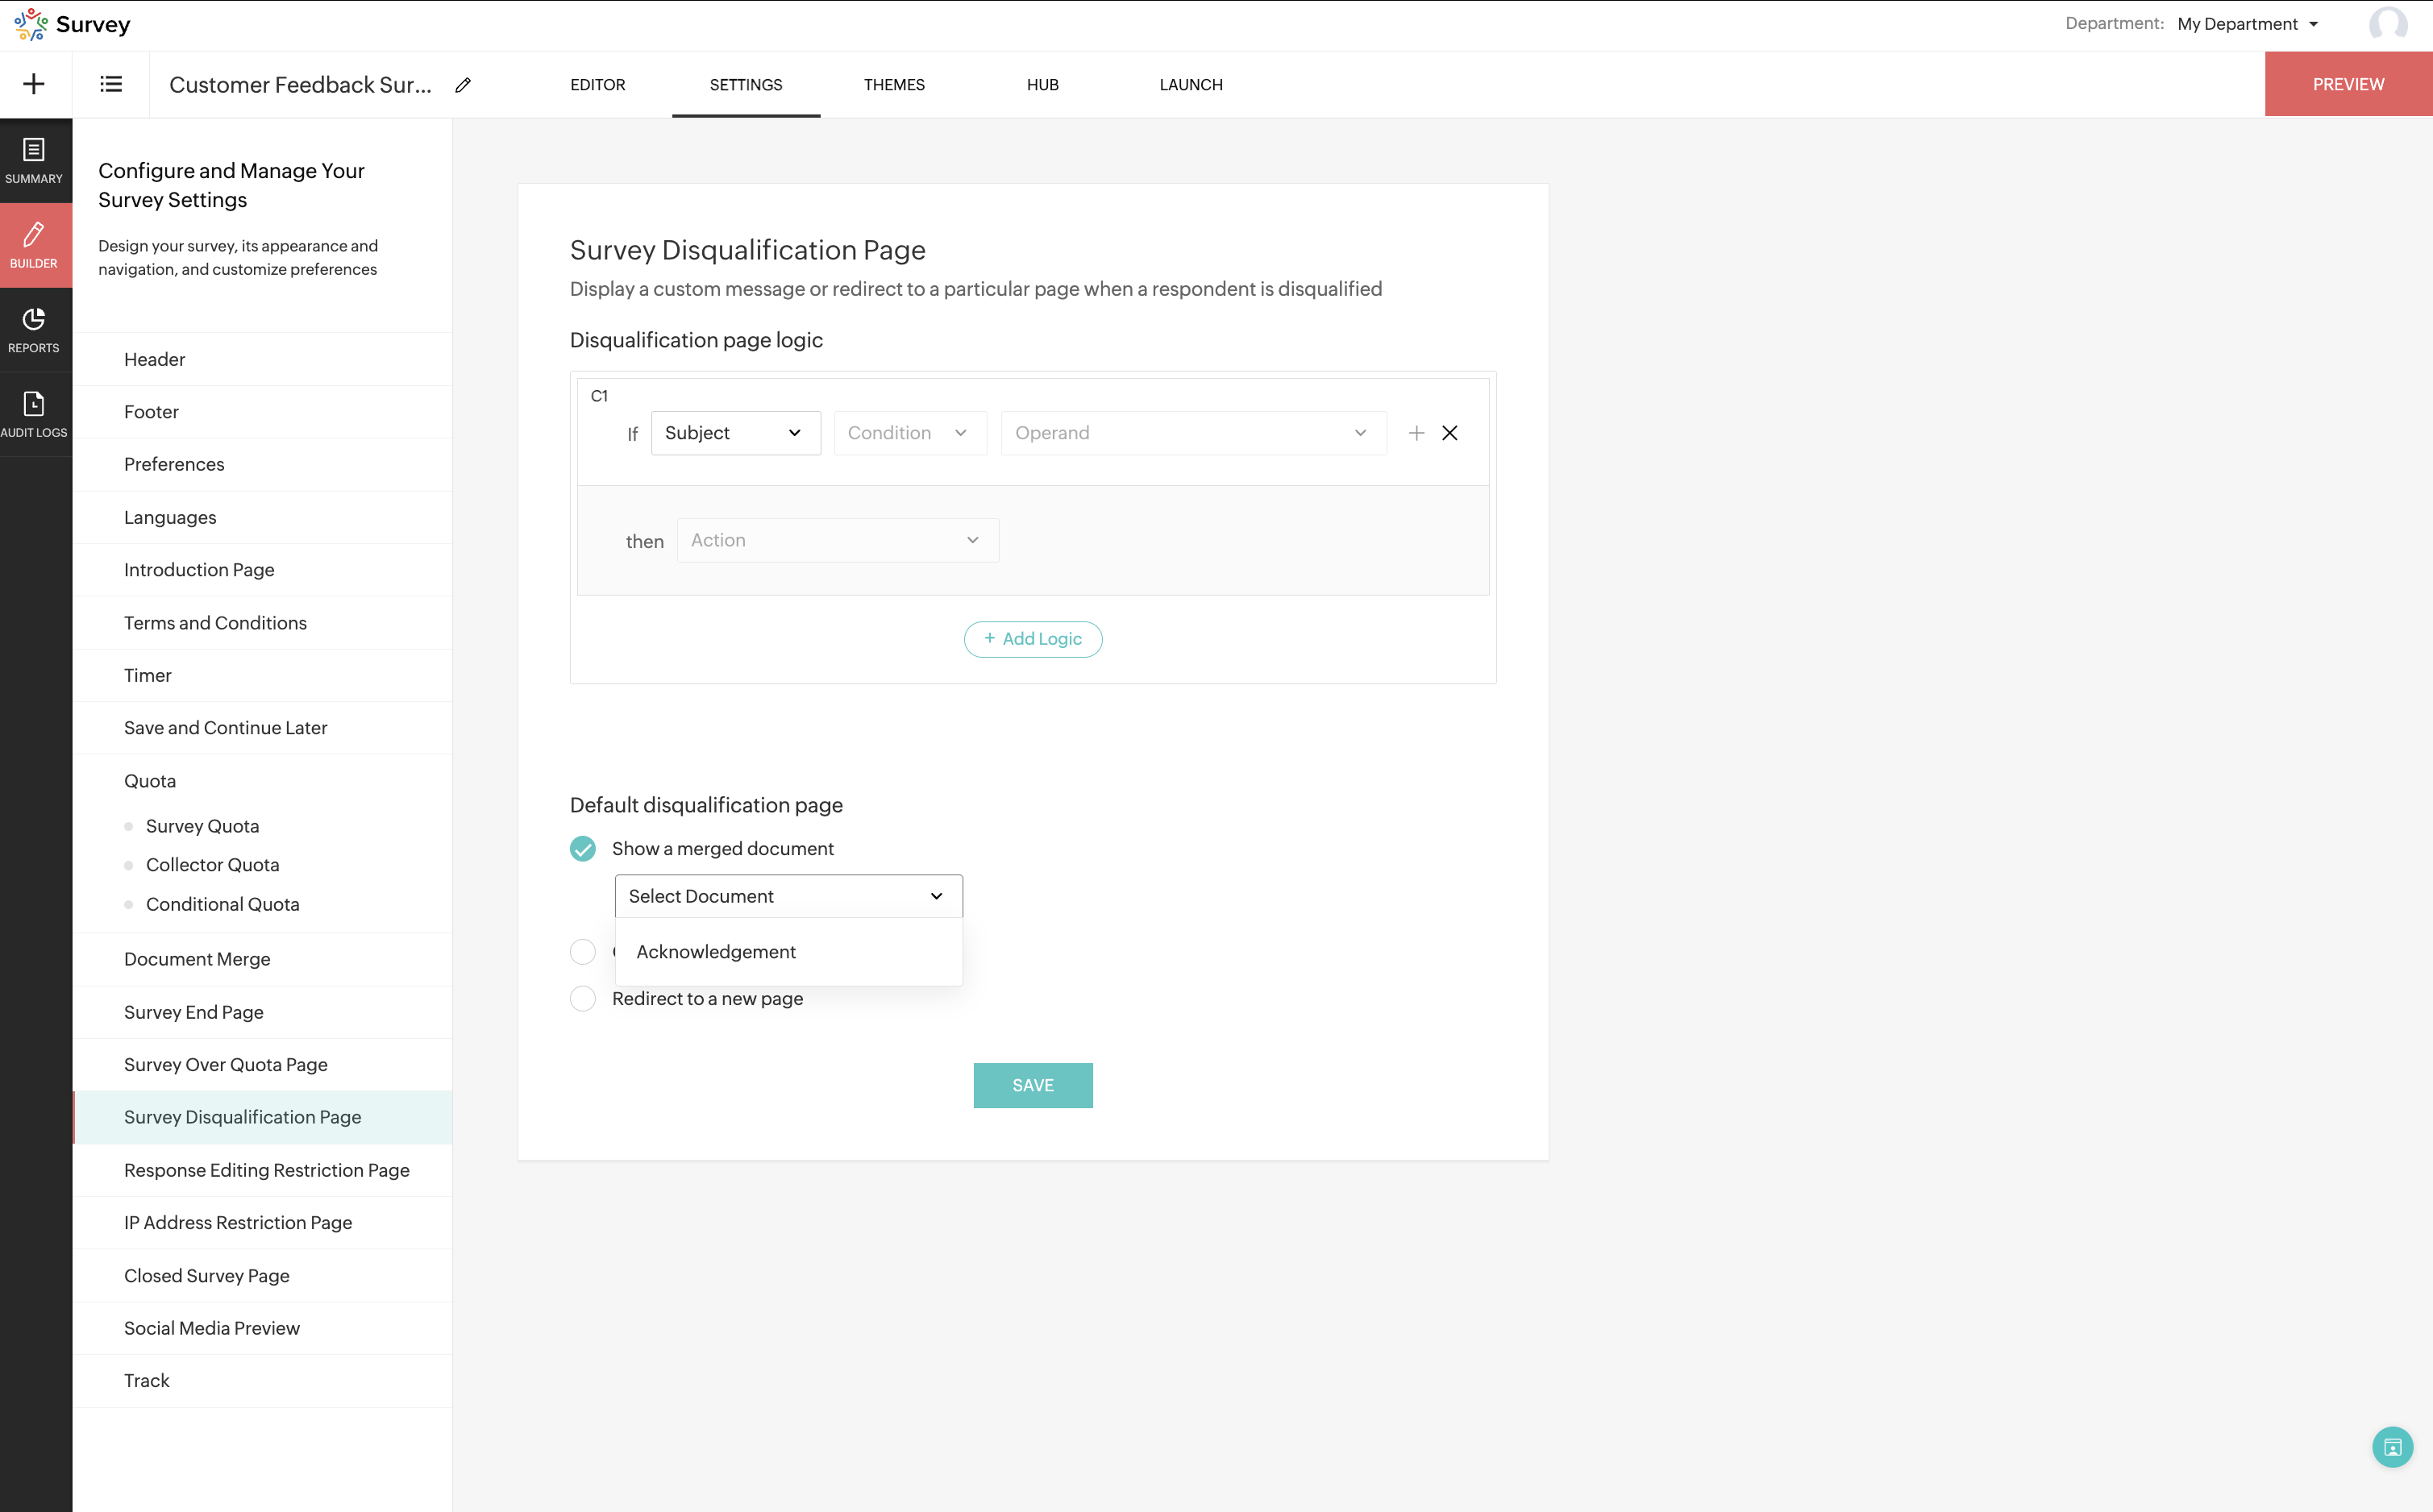The image size is (2433, 1512).
Task: Select Redirect to a new page option
Action: point(583,998)
